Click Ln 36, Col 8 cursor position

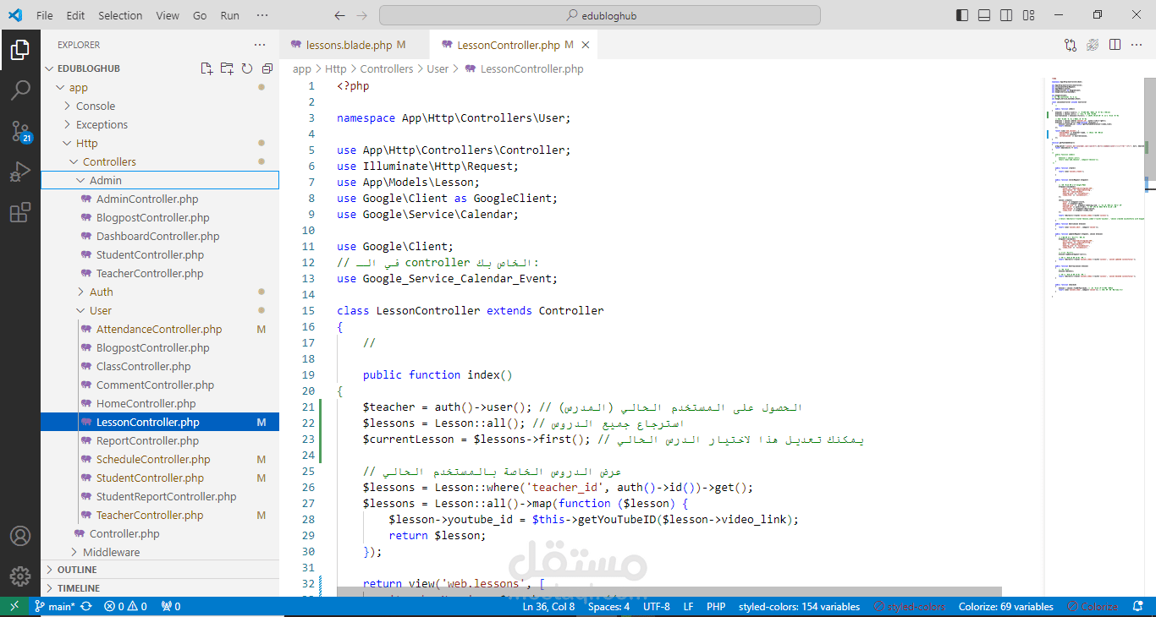[548, 607]
